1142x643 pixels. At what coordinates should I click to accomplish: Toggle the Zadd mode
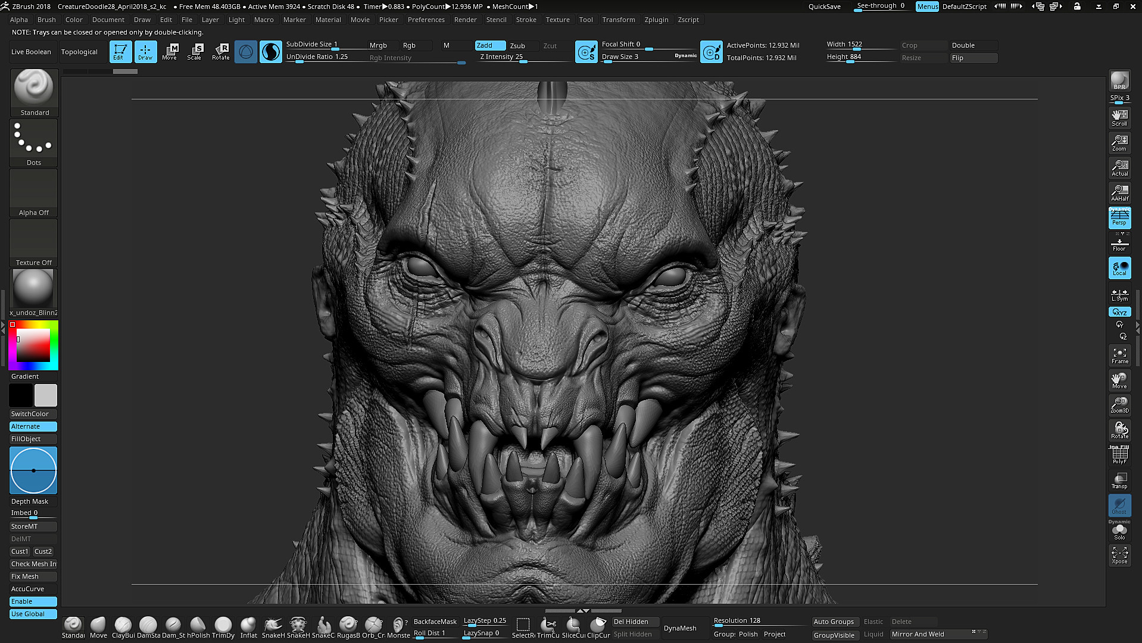[490, 45]
